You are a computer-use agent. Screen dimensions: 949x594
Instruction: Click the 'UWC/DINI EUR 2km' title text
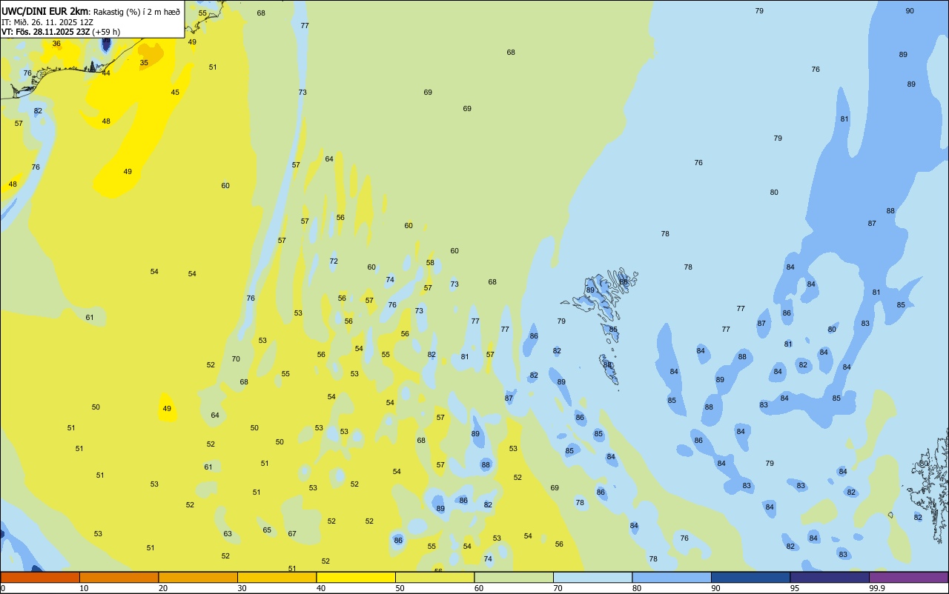46,11
